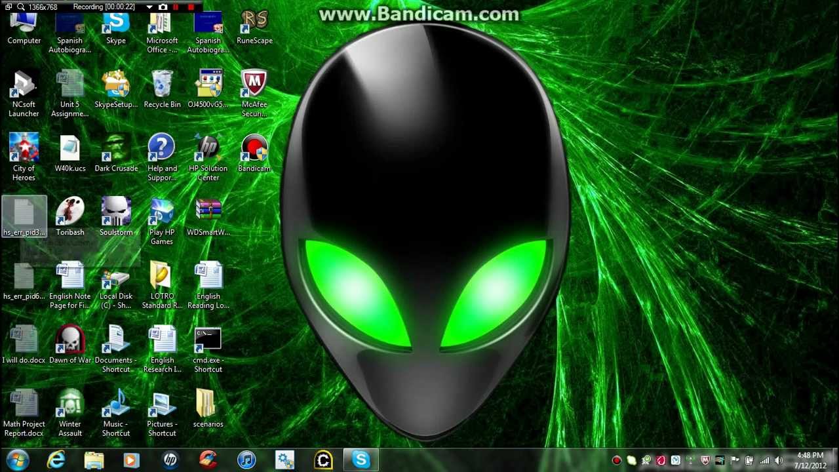The image size is (839, 472).
Task: Stop the Bandicam recording
Action: [191, 7]
